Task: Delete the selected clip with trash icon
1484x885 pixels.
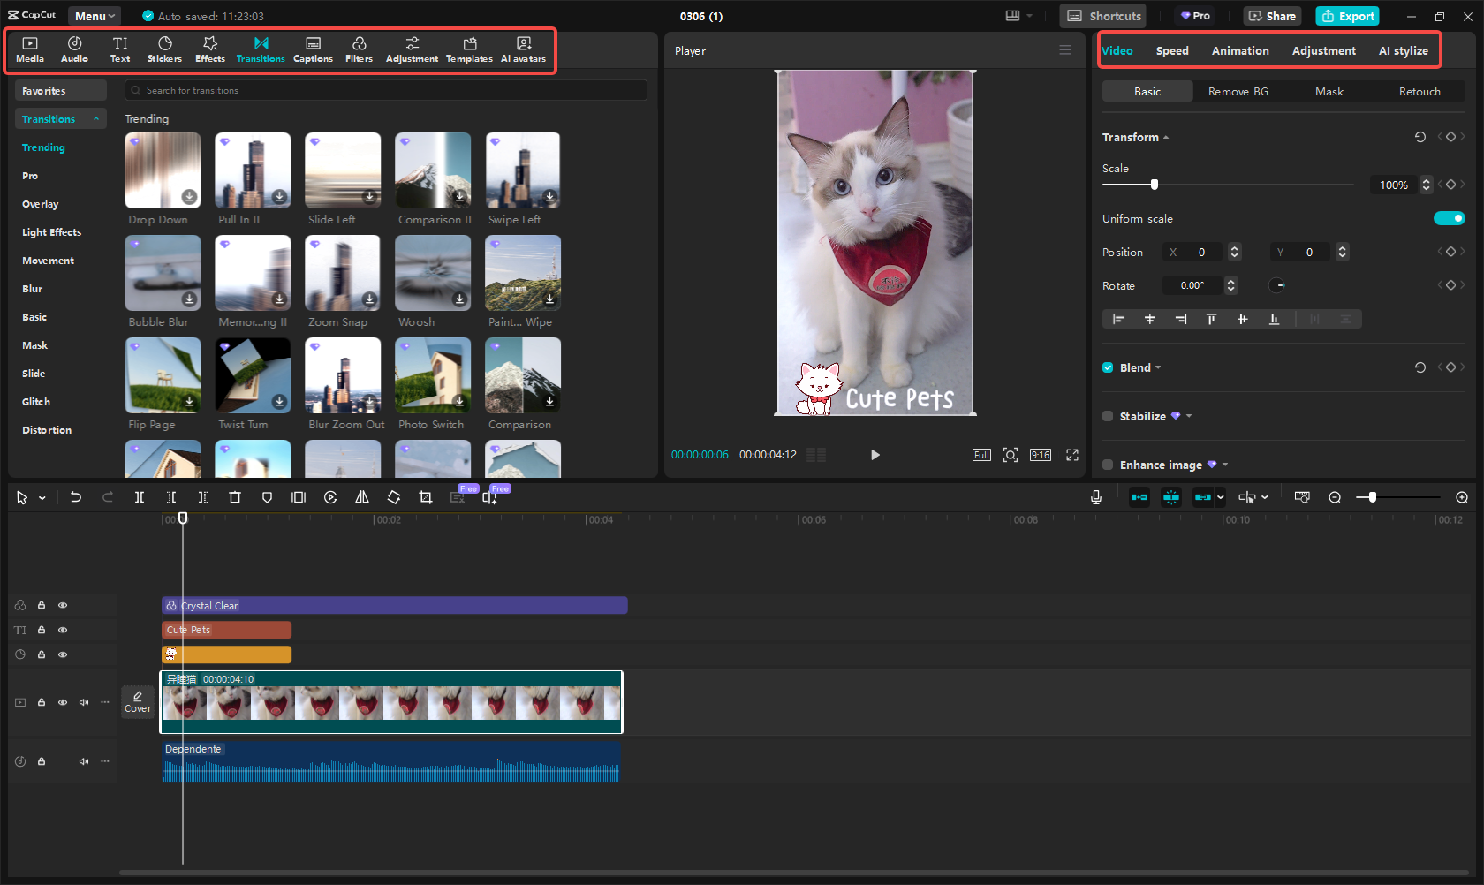Action: coord(235,497)
